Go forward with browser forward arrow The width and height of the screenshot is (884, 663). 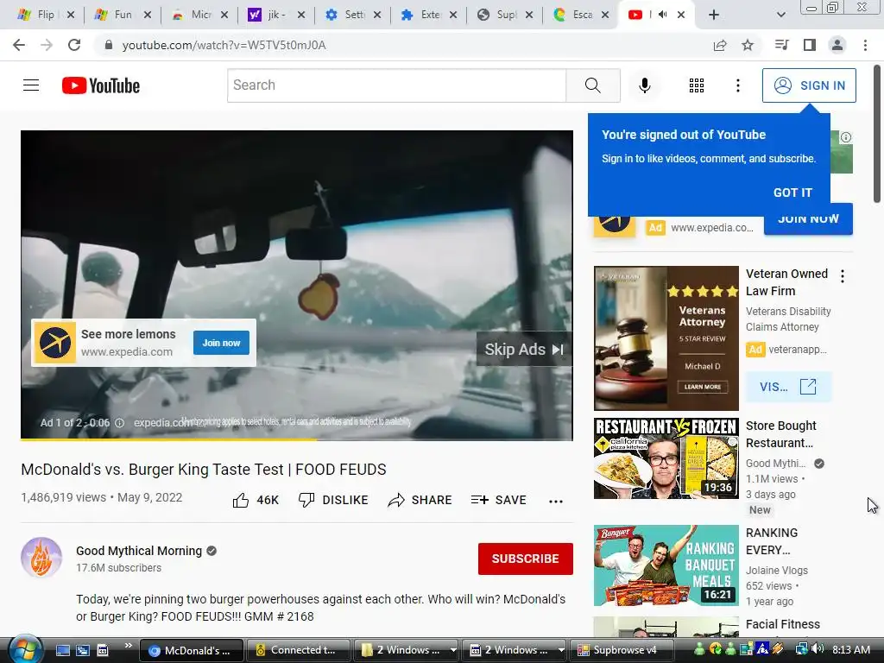click(x=47, y=45)
